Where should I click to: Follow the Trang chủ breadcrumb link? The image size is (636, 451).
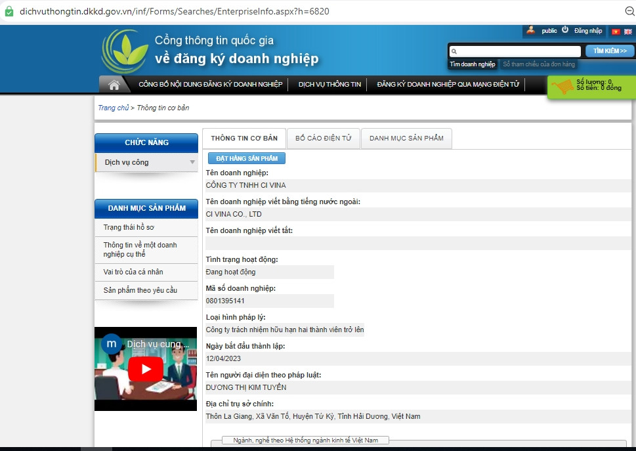point(113,108)
